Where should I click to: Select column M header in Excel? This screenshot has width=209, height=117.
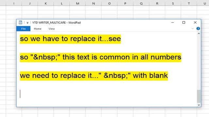coord(78,4)
